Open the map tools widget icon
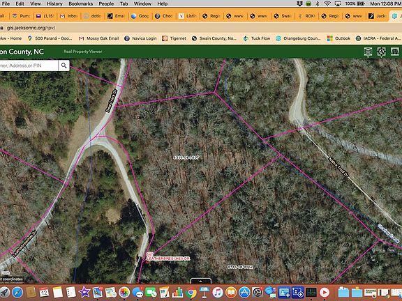Image resolution: width=402 pixels, height=301 pixels. [x=381, y=52]
